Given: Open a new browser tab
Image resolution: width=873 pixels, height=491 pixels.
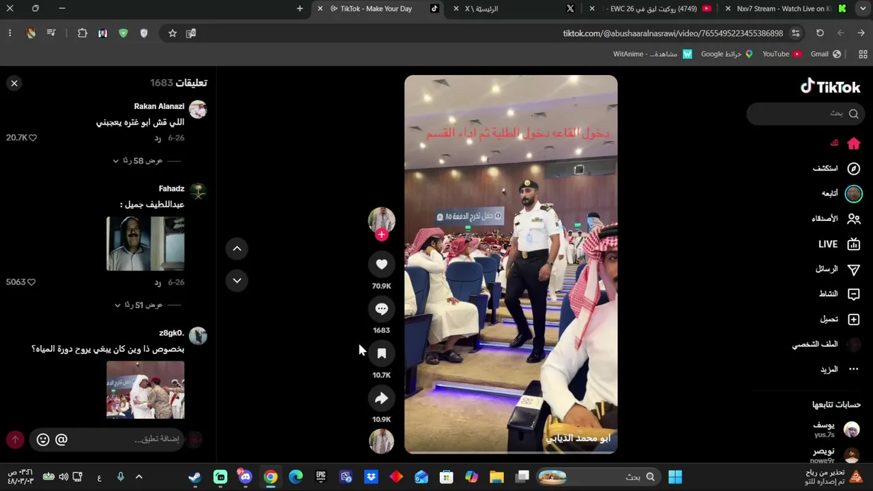Looking at the screenshot, I should (299, 9).
